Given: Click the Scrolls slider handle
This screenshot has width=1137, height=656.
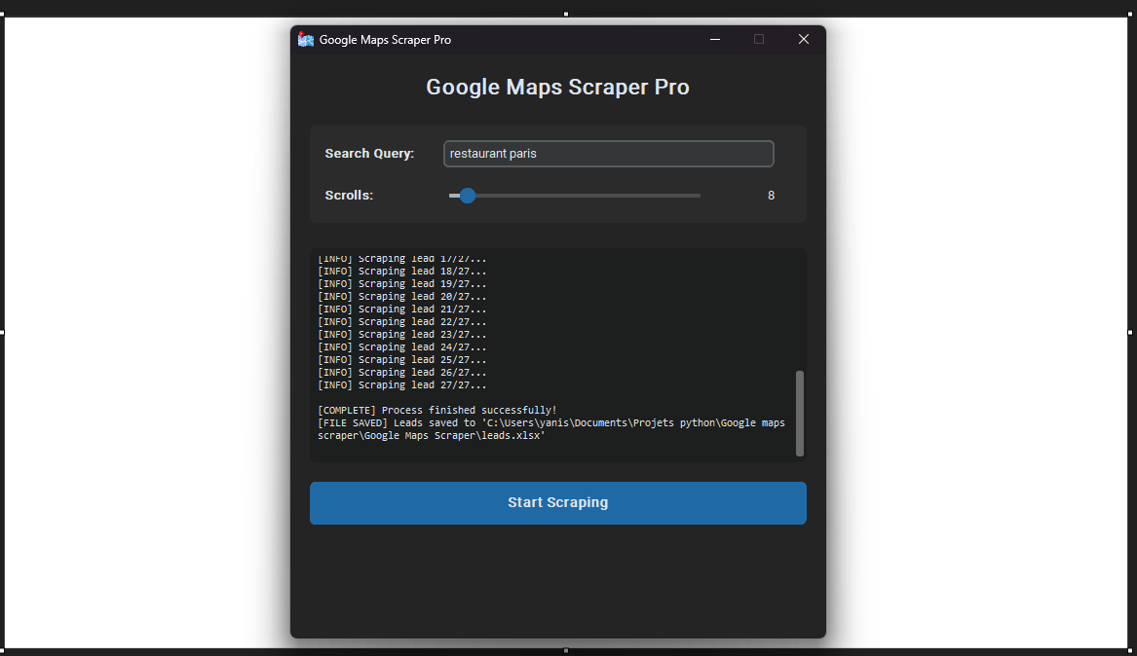Looking at the screenshot, I should (468, 196).
